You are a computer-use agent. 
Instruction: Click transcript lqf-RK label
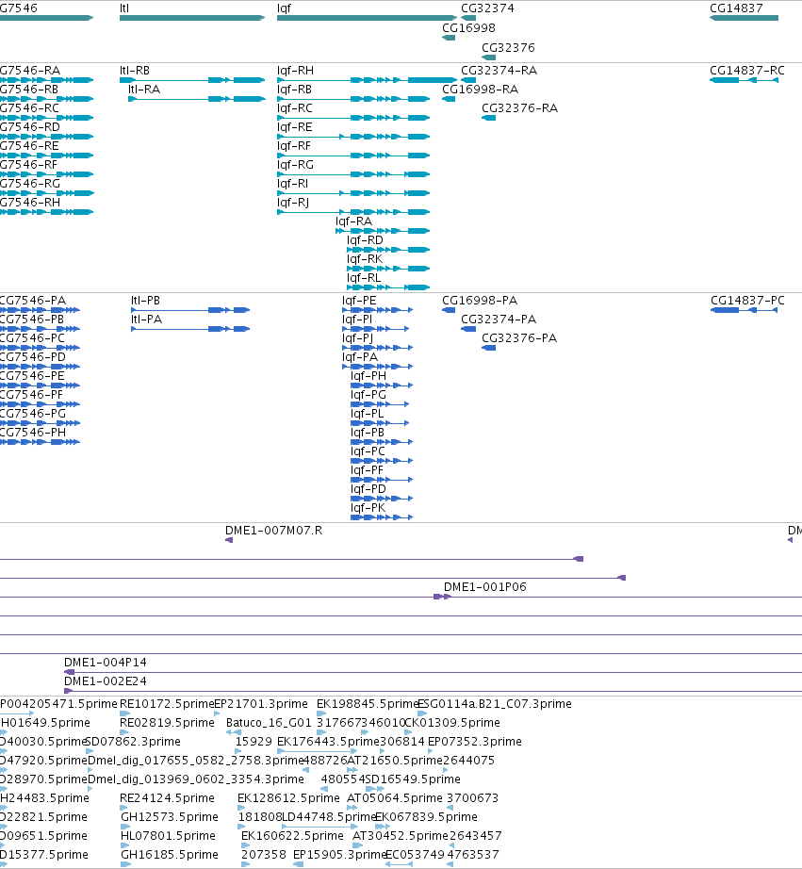365,259
